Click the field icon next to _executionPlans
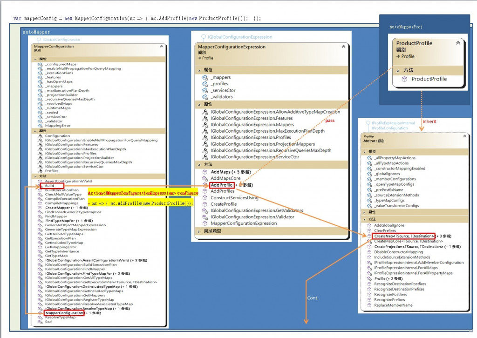This screenshot has width=477, height=338. (x=40, y=73)
